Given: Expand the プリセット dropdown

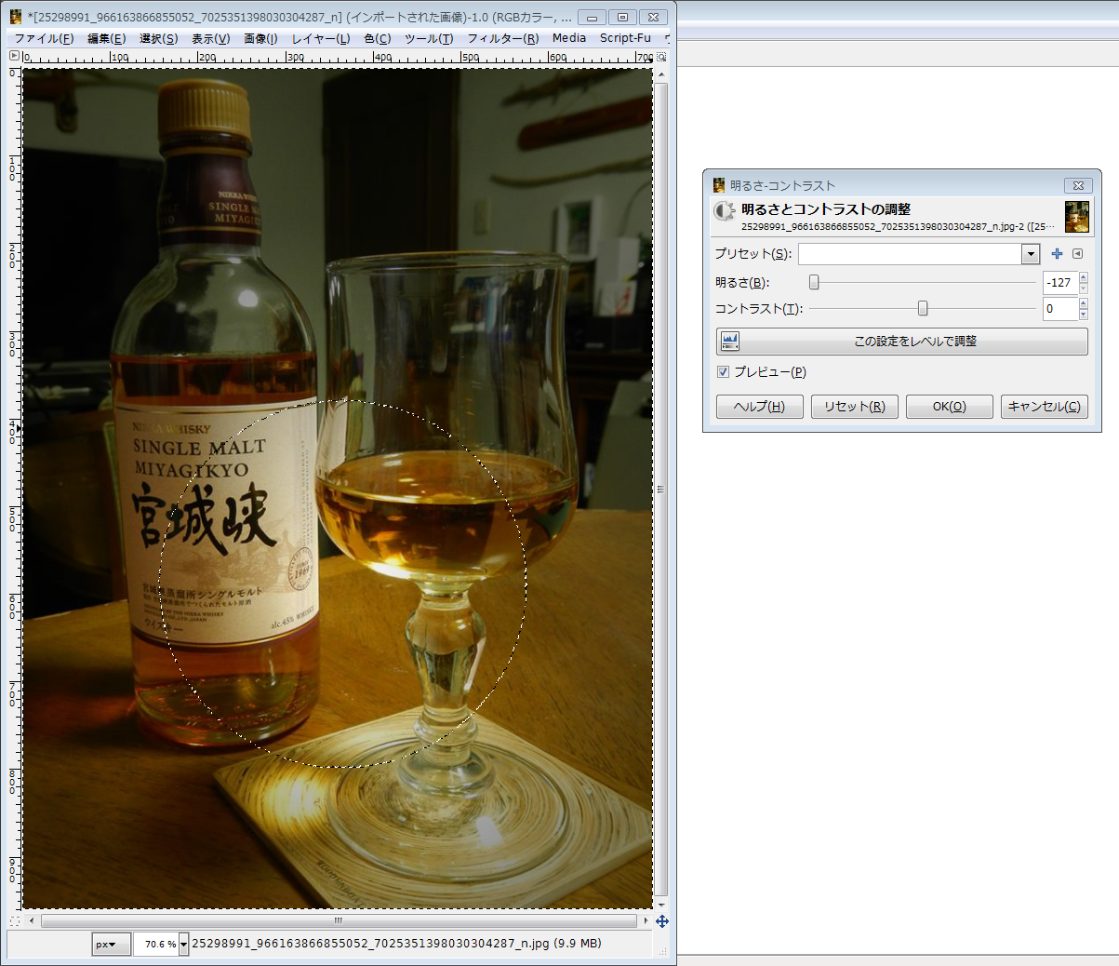Looking at the screenshot, I should coord(1030,254).
